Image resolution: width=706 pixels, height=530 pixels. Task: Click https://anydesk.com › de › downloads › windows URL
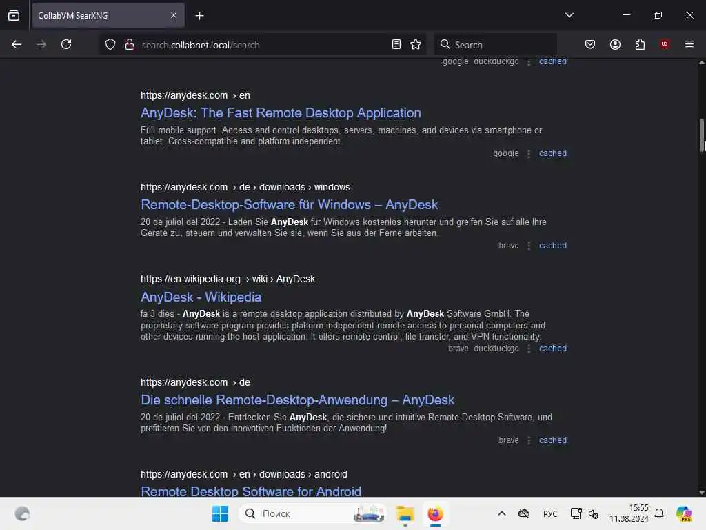(245, 187)
